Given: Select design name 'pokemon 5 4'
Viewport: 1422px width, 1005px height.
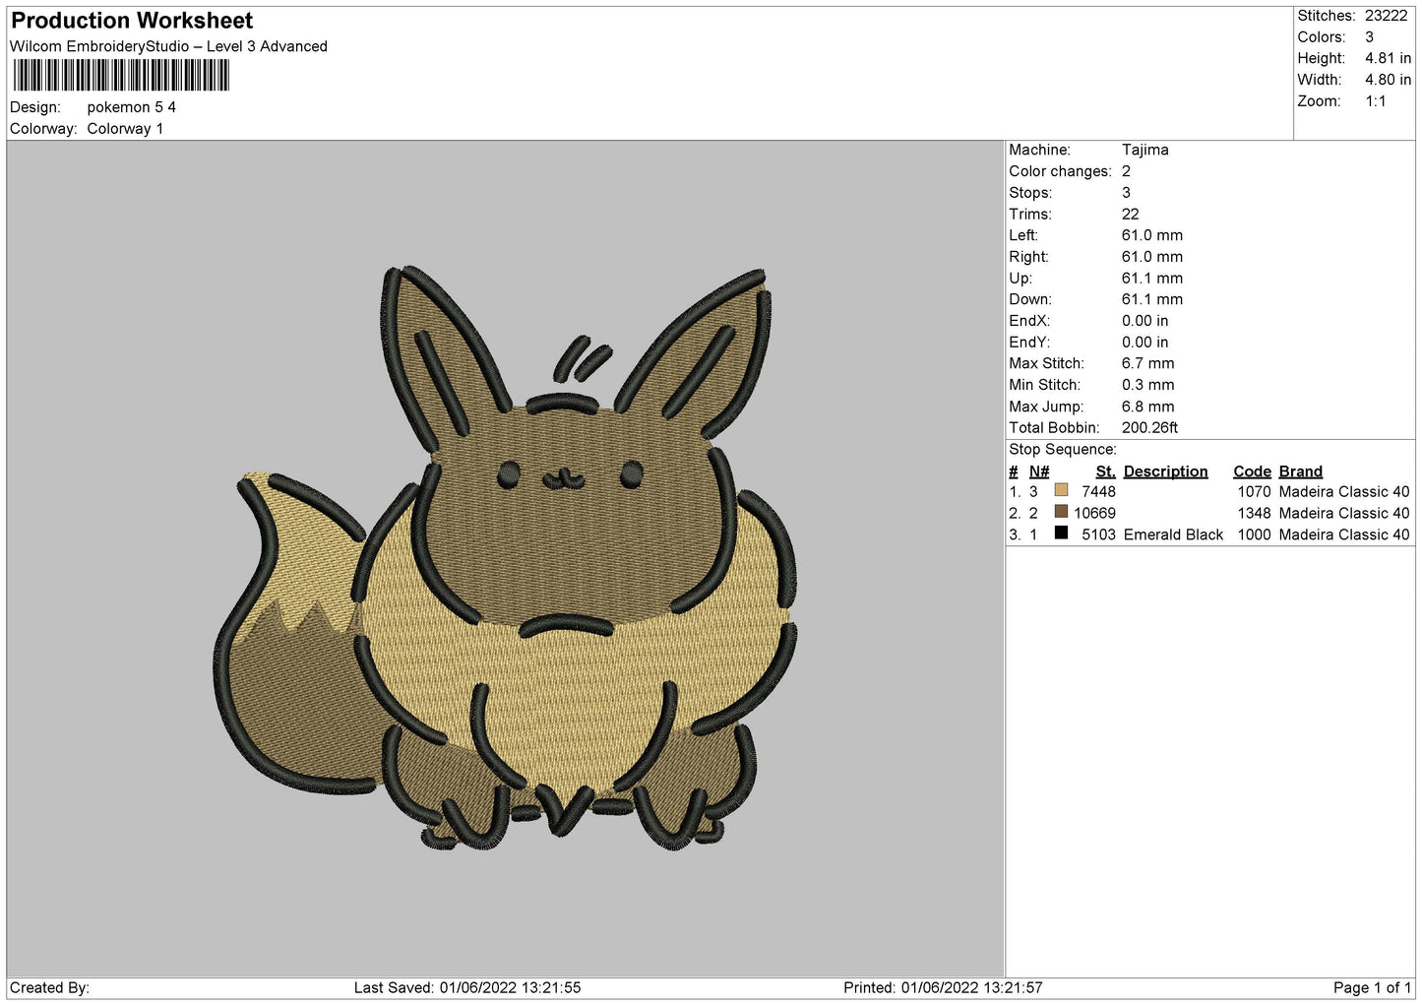Looking at the screenshot, I should pyautogui.click(x=132, y=107).
